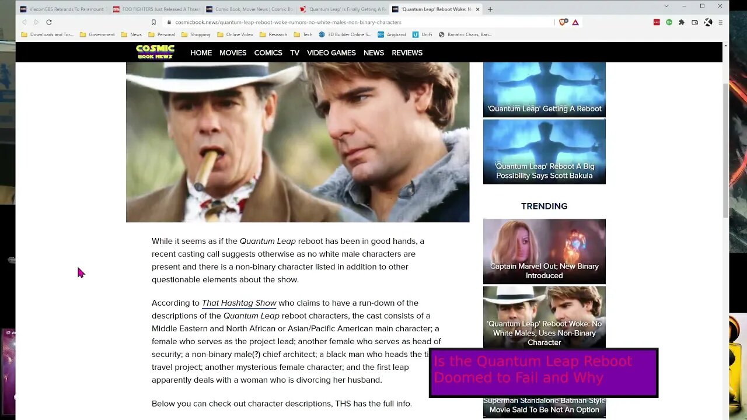Image resolution: width=747 pixels, height=420 pixels.
Task: Open HOME in the site navigation
Action: 201,52
